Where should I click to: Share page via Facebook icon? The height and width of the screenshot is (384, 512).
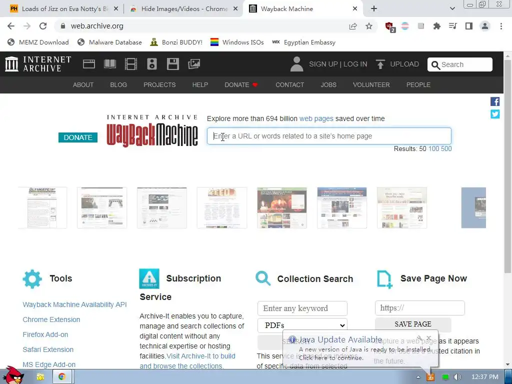pos(495,101)
